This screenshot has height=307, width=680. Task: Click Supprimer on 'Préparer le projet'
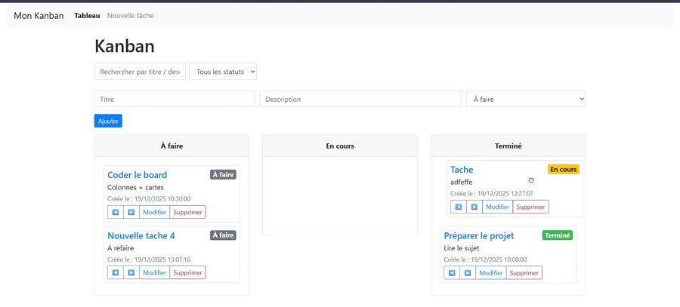click(x=524, y=273)
